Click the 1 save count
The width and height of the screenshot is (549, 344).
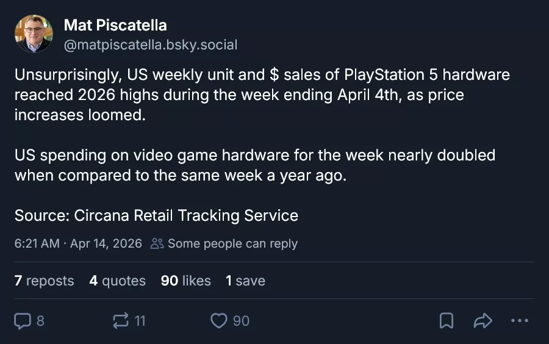pos(245,281)
